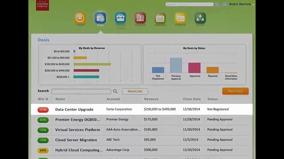The width and height of the screenshot is (284, 159).
Task: Click the Rejected chart bar
Action: [x=213, y=70]
